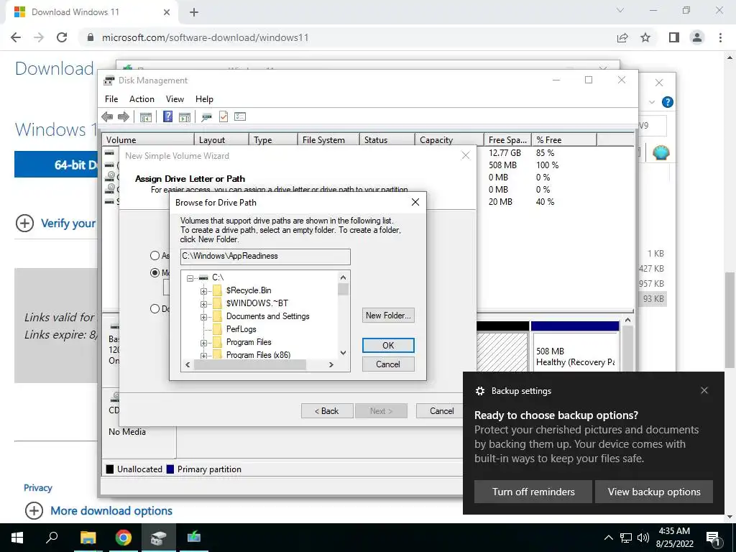Sort by the File System column header
The height and width of the screenshot is (552, 736).
(328, 140)
